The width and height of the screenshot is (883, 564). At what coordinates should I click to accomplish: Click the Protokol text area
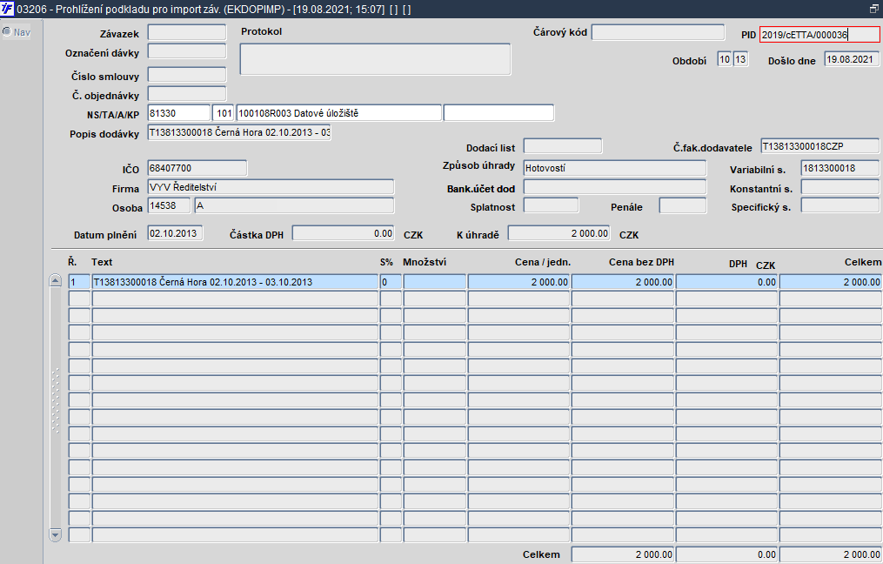[375, 59]
